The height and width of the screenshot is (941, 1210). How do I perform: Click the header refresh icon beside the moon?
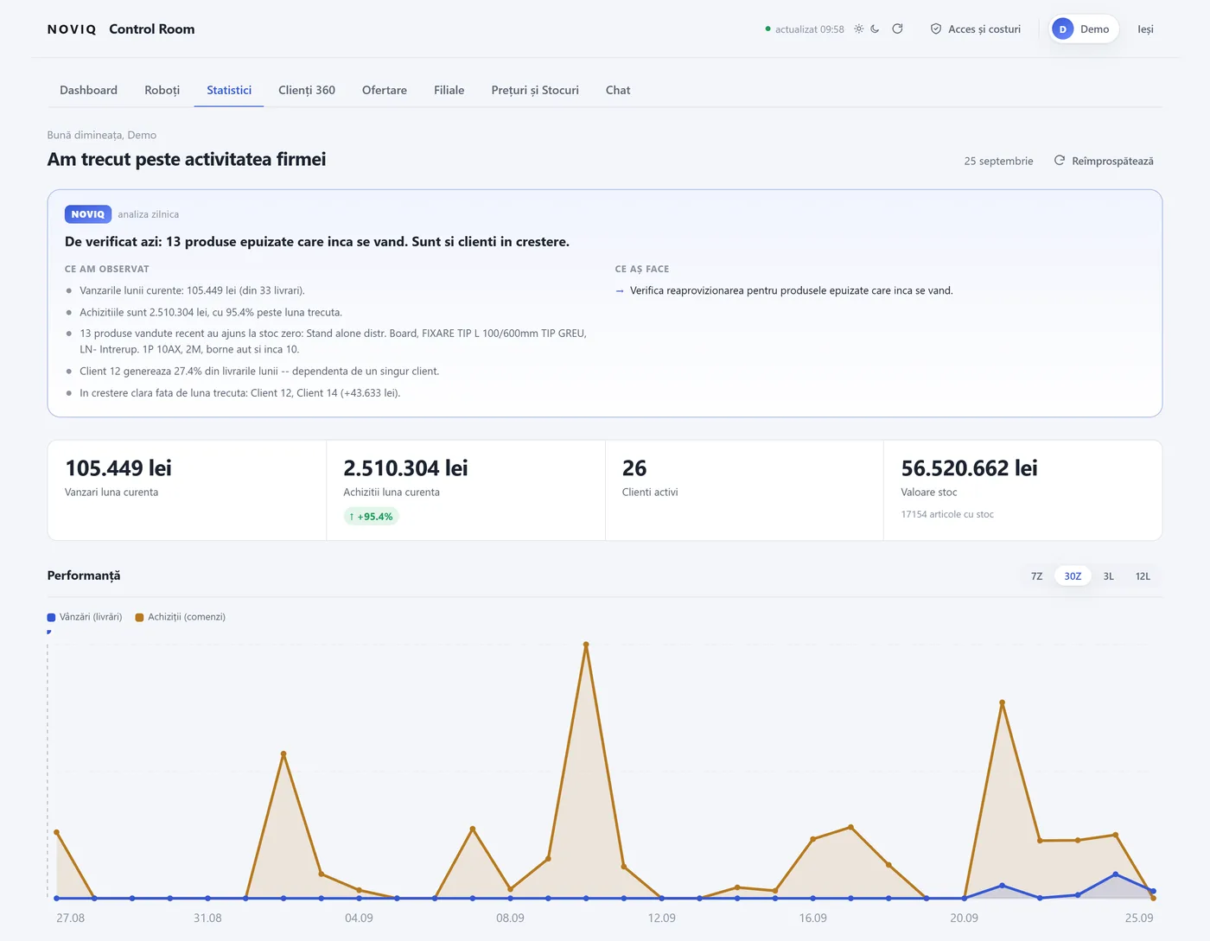pyautogui.click(x=897, y=29)
